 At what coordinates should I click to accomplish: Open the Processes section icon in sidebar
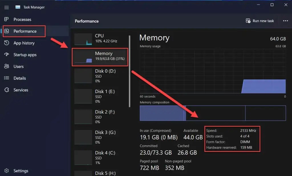[6, 19]
